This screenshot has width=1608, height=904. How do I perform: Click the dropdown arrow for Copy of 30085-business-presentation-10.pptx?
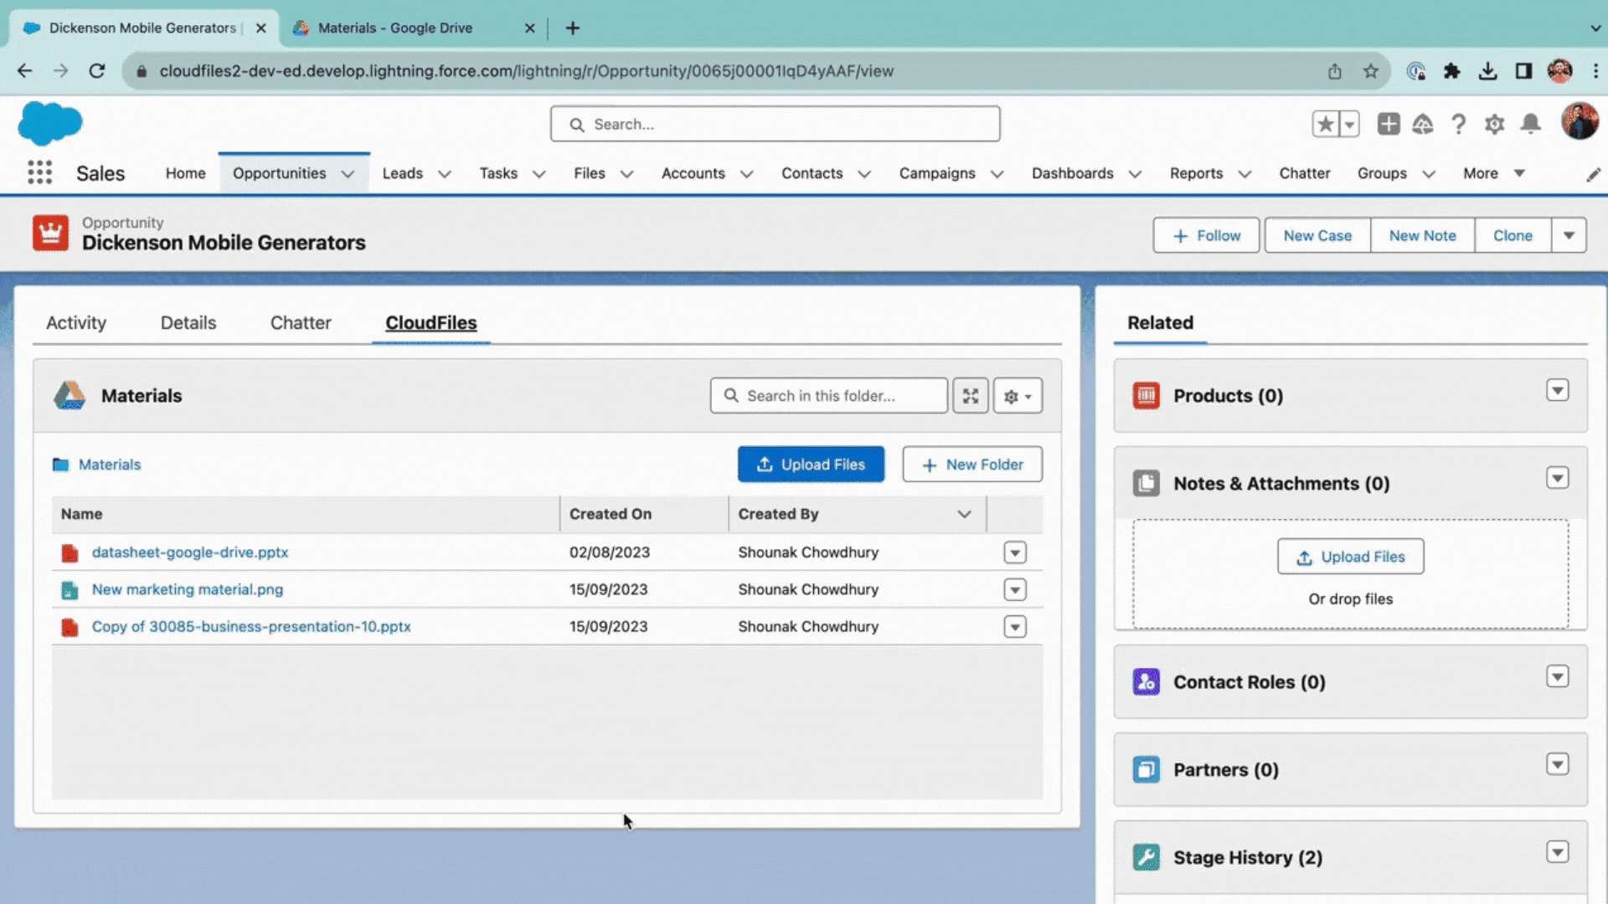[x=1014, y=626]
